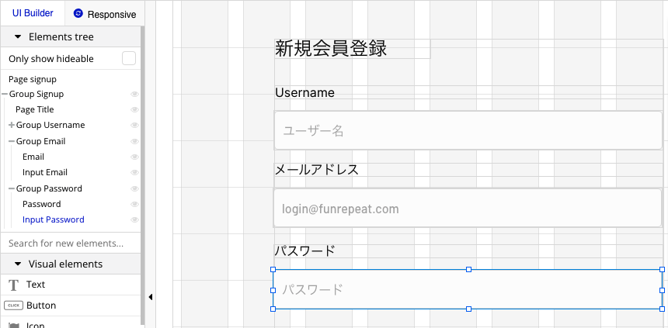Viewport: 668px width, 328px height.
Task: Toggle visibility eye for Input Password
Action: 134,219
